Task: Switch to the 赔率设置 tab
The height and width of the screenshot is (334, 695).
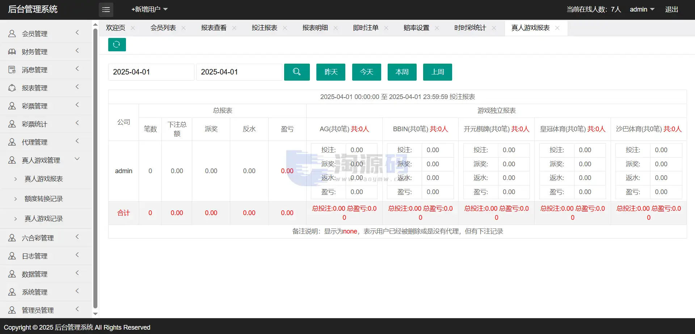Action: 416,28
